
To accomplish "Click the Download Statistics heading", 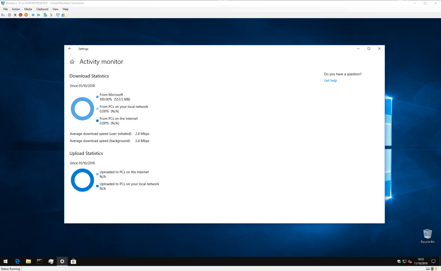I will 89,76.
